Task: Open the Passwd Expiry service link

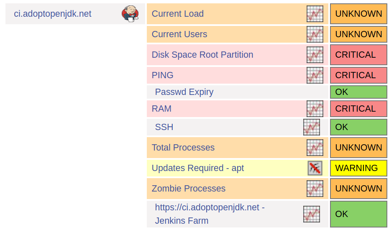Action: (x=184, y=92)
